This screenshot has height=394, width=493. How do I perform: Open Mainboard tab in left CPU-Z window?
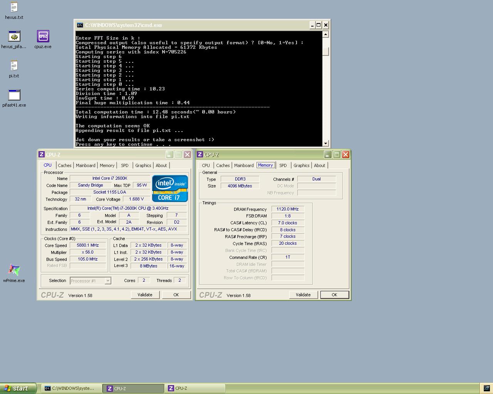click(86, 165)
